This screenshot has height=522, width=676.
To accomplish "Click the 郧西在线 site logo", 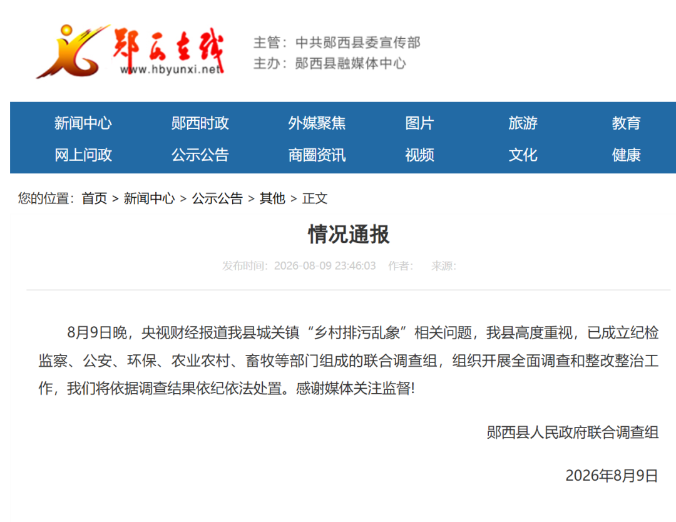I will [130, 52].
